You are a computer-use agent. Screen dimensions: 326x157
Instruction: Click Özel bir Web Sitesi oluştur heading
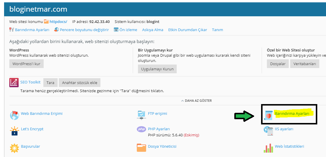pos(291,50)
